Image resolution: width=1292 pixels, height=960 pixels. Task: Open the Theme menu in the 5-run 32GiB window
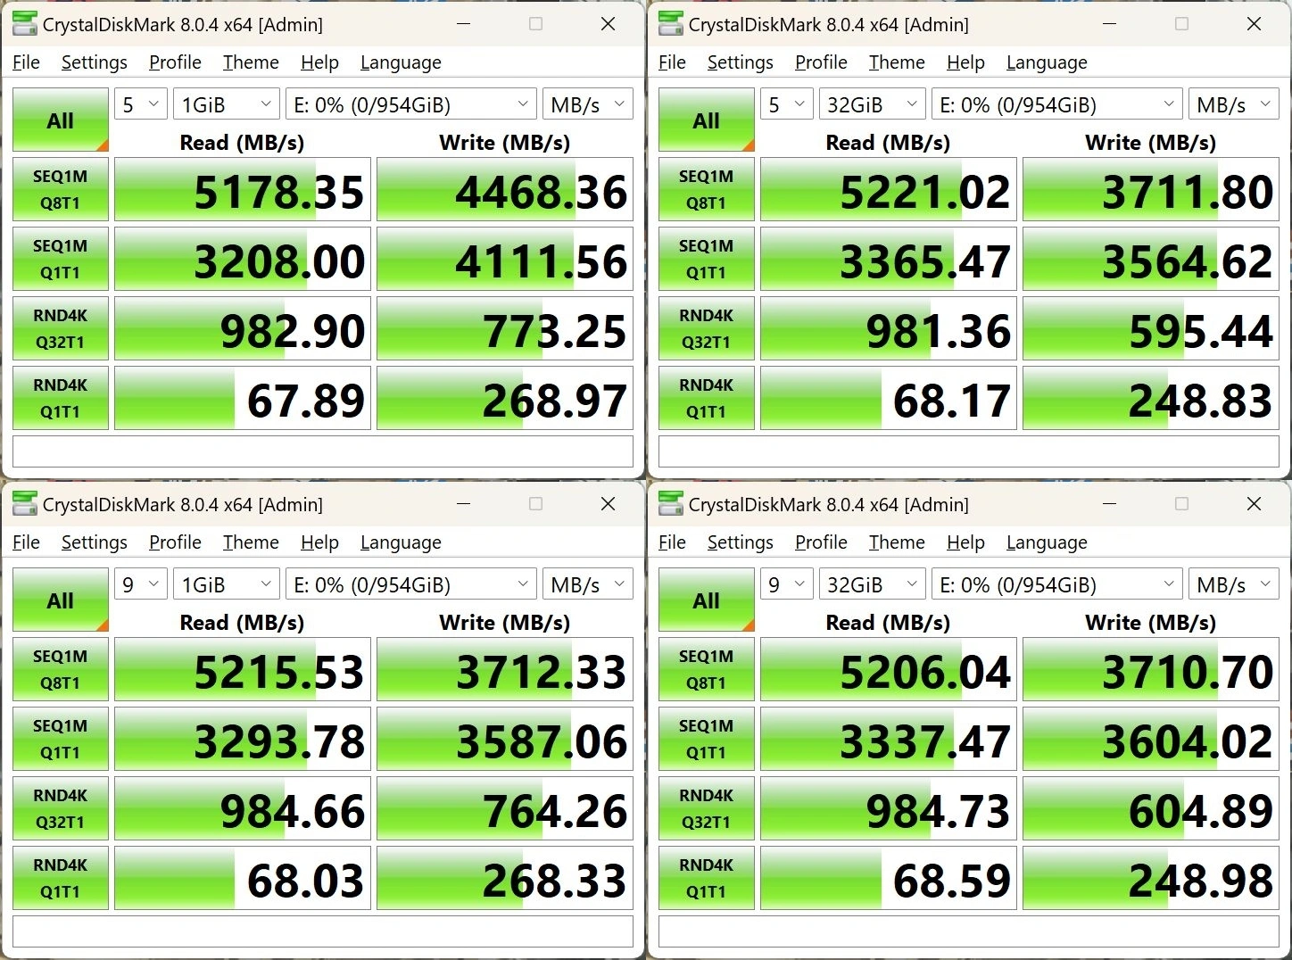pyautogui.click(x=897, y=62)
